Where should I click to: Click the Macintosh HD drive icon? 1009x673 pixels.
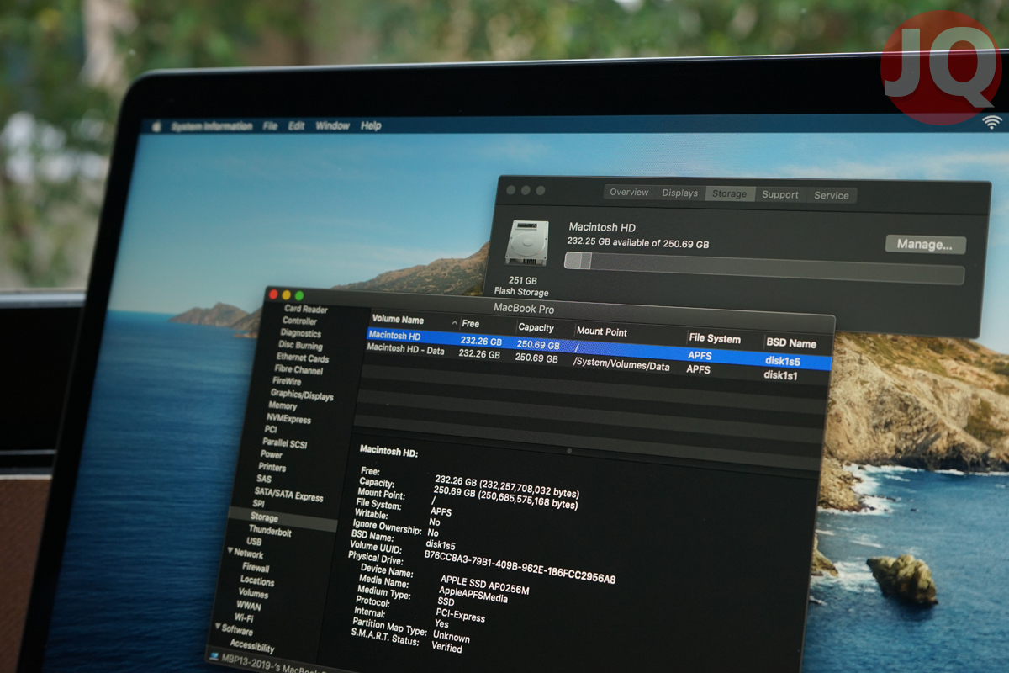click(x=527, y=244)
